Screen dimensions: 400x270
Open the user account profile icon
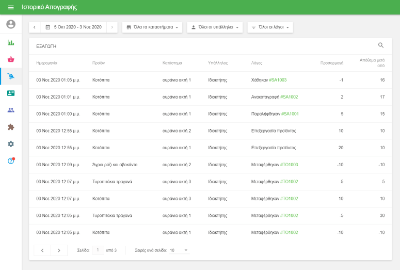coord(11,24)
